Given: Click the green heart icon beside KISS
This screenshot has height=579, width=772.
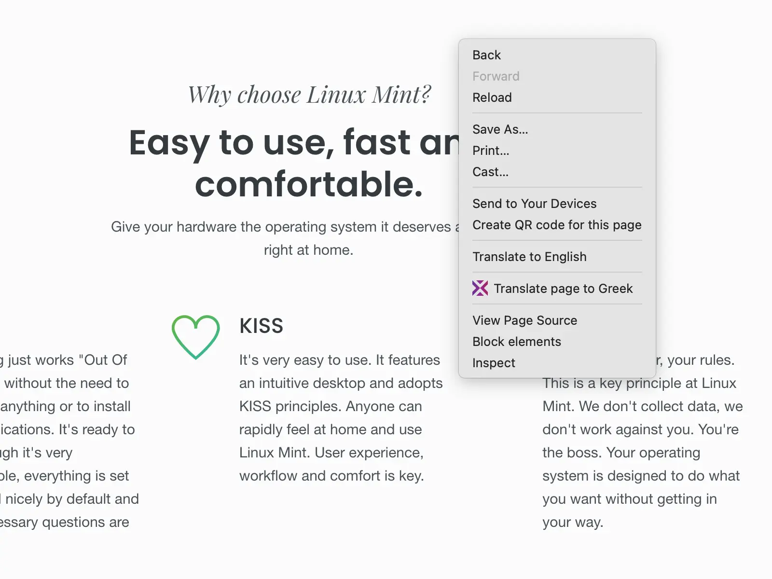Looking at the screenshot, I should [196, 337].
